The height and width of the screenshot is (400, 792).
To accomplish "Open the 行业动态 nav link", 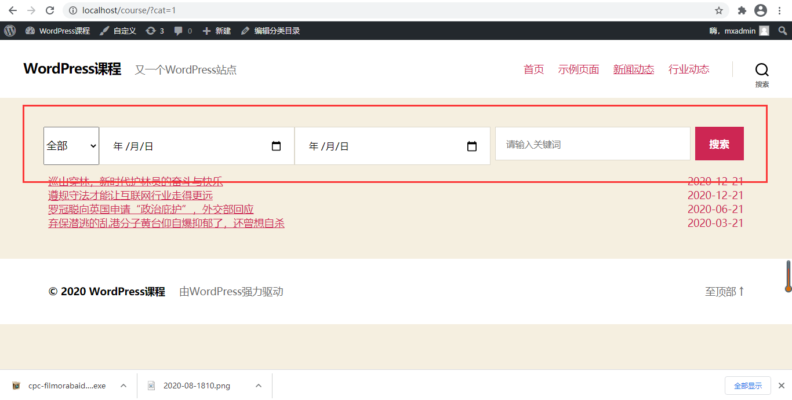I will pyautogui.click(x=689, y=69).
